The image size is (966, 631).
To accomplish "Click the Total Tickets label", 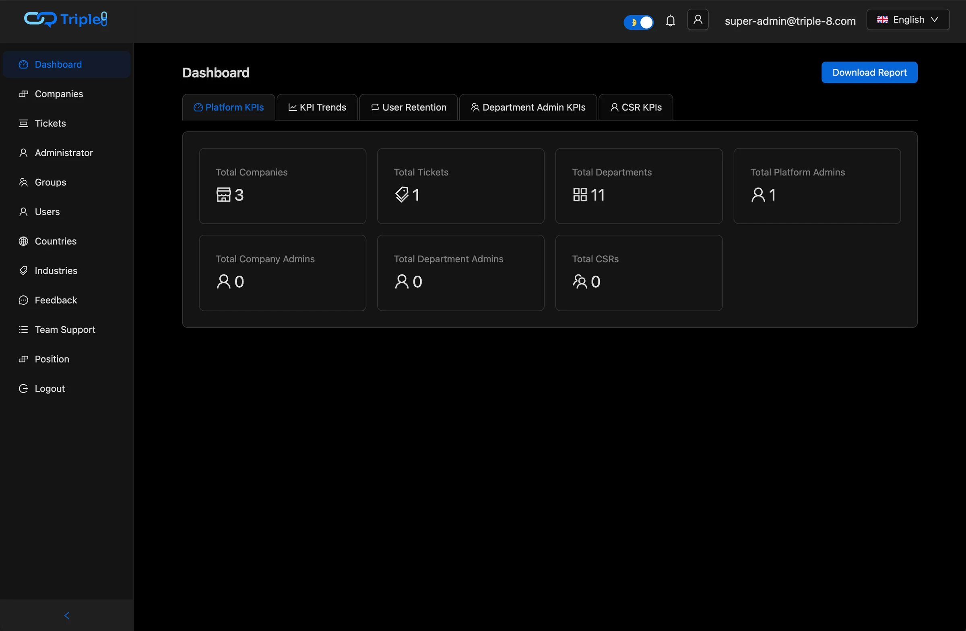I will pos(421,172).
